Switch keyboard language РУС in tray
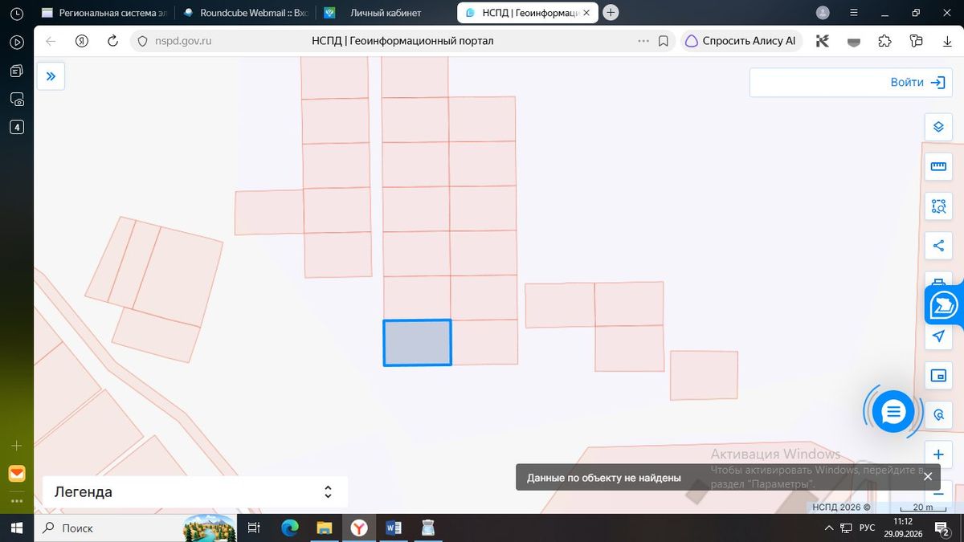The image size is (964, 542). tap(868, 528)
